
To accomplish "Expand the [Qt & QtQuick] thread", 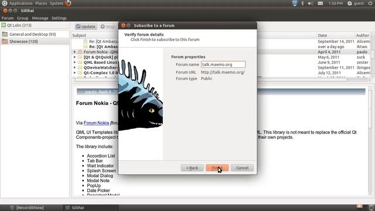I will [74, 57].
